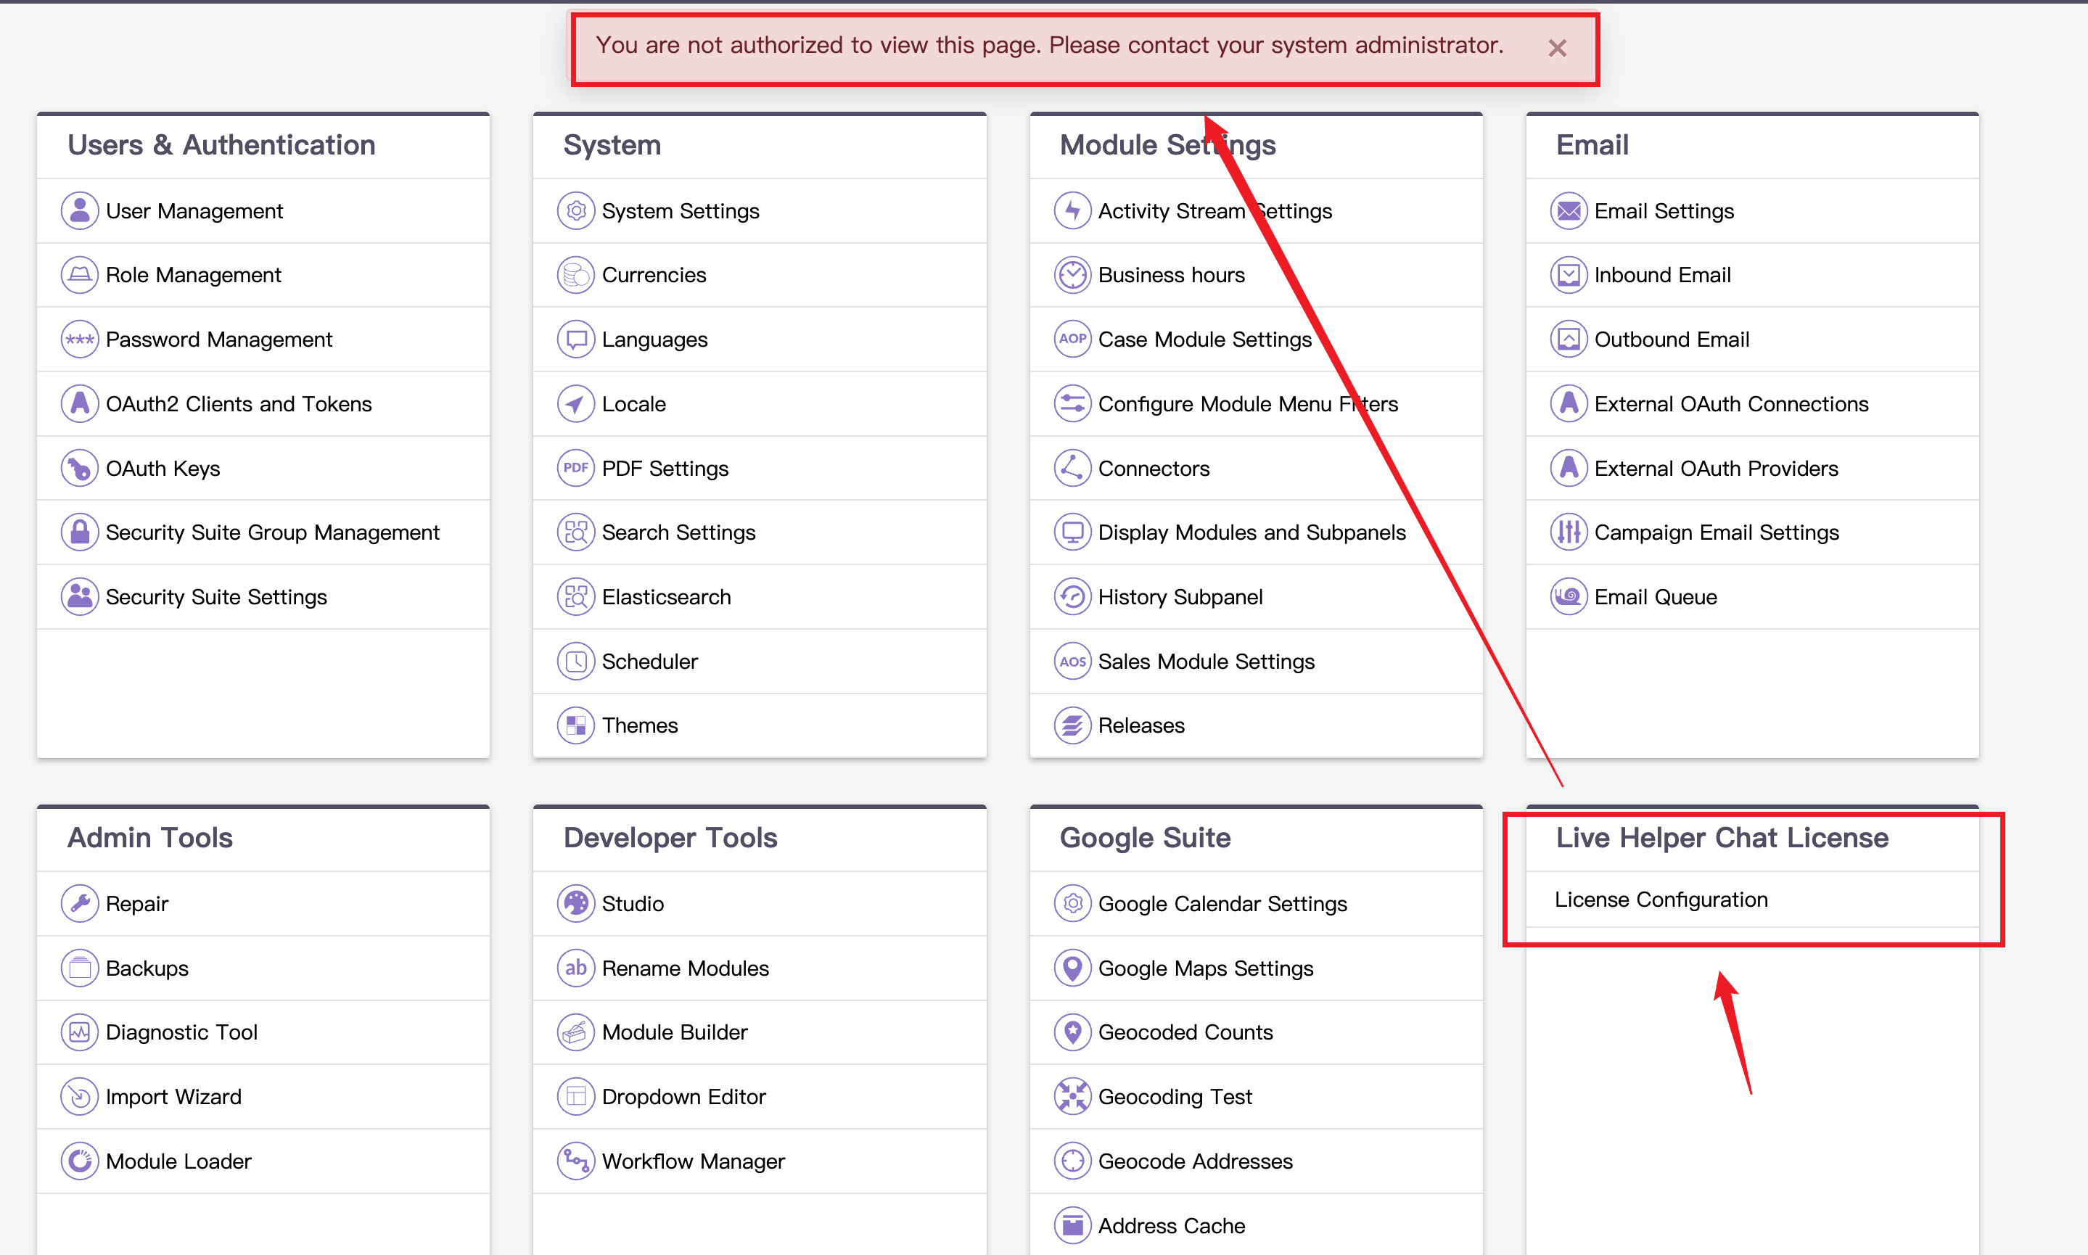This screenshot has width=2088, height=1255.
Task: Open Geocoded Counts link
Action: click(x=1185, y=1032)
